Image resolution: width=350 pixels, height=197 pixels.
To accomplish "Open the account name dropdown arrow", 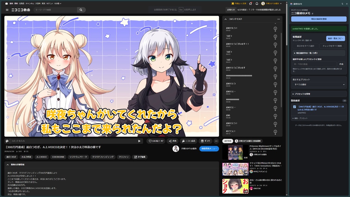I will 281,3.
